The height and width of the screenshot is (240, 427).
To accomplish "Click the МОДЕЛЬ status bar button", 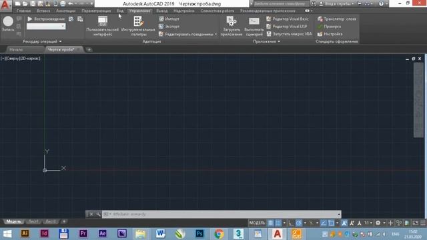I will point(257,223).
